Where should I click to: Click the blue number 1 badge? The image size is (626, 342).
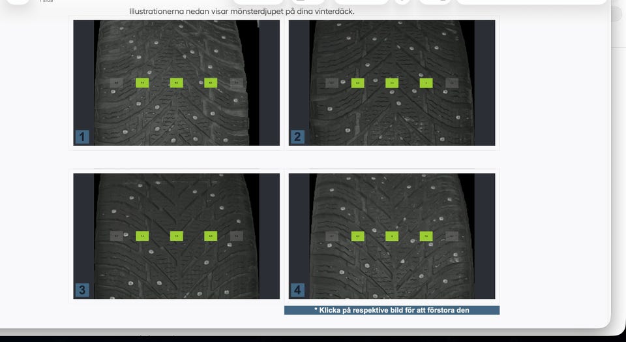[82, 136]
